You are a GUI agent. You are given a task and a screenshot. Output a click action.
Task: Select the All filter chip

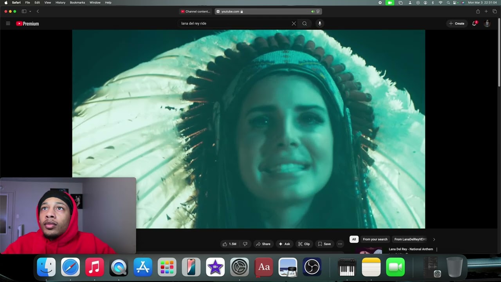point(354,239)
